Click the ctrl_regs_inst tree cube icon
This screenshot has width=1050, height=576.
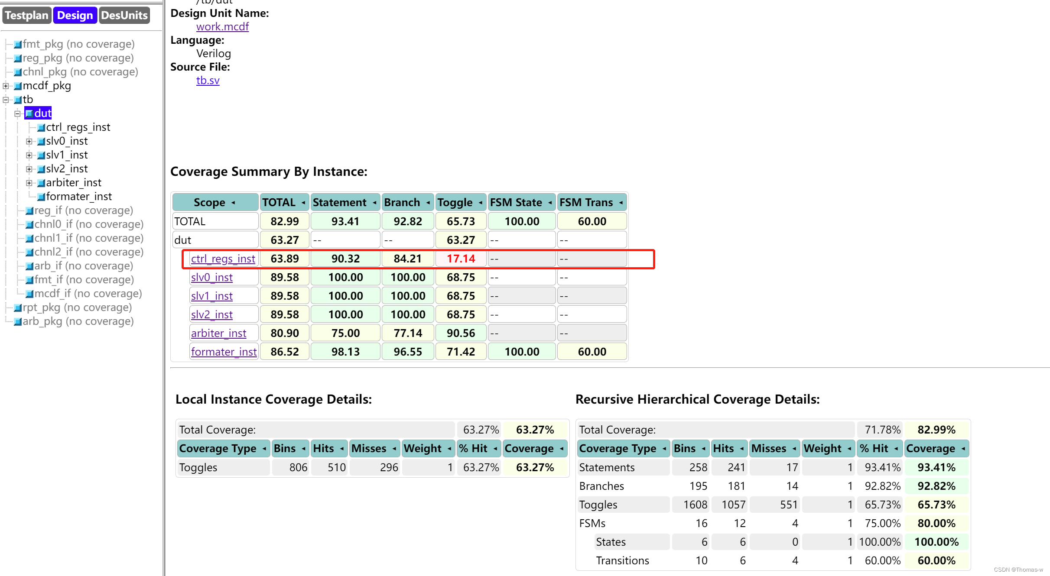coord(41,127)
